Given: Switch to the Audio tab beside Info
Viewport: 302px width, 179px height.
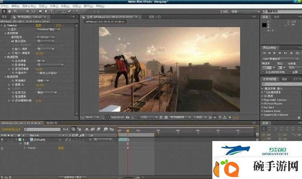Looking at the screenshot, I should (277, 17).
